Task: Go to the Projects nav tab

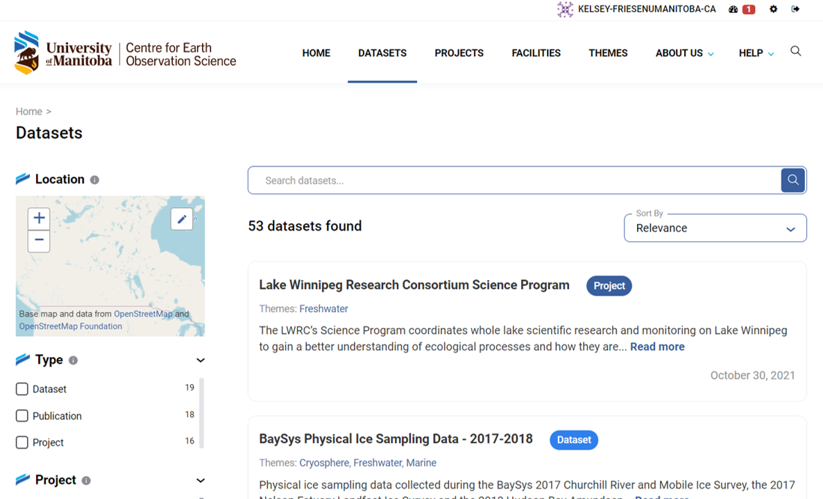Action: point(459,53)
